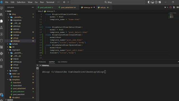Click the Go Back arrow
179x101 pixels.
coord(64,2)
